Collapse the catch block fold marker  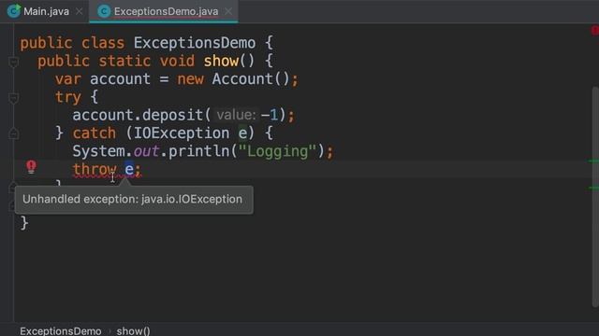pyautogui.click(x=13, y=133)
